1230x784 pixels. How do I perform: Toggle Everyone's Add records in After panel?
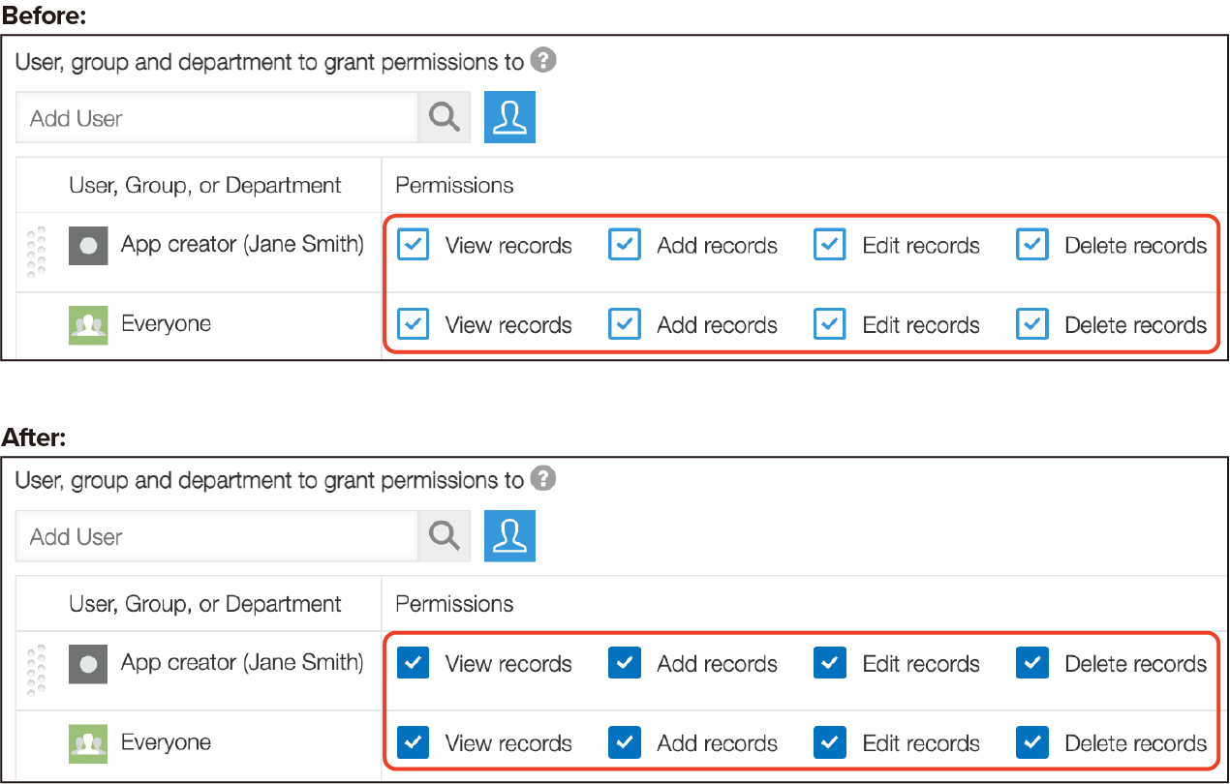625,742
